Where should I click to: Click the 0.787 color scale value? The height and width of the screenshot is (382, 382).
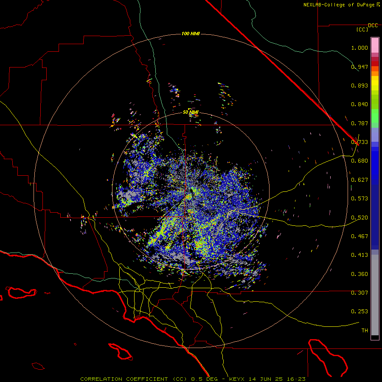pyautogui.click(x=360, y=123)
